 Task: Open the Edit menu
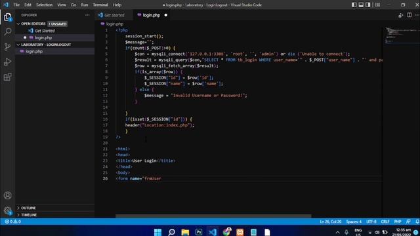(28, 5)
